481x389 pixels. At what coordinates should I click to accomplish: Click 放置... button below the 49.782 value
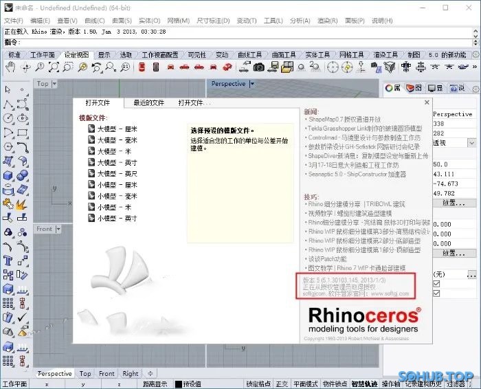[454, 203]
